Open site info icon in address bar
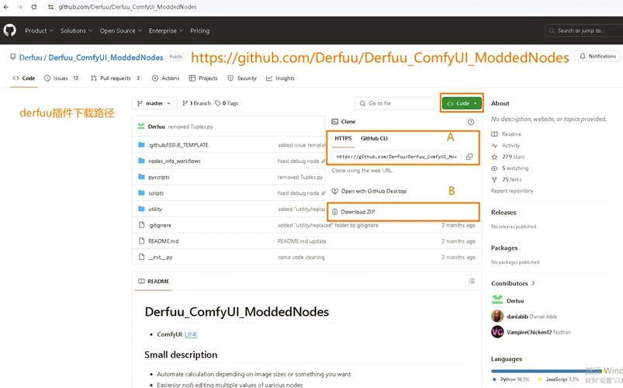The height and width of the screenshot is (388, 623). click(50, 7)
